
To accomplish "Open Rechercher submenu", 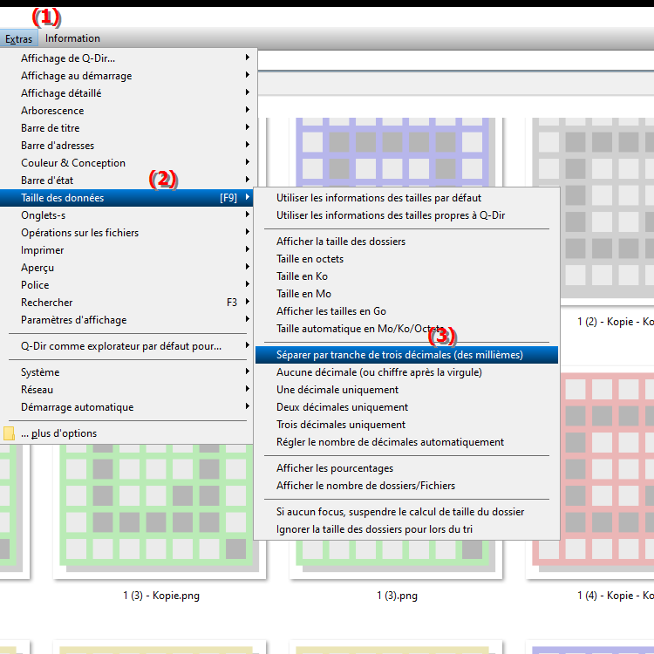I will 126,303.
